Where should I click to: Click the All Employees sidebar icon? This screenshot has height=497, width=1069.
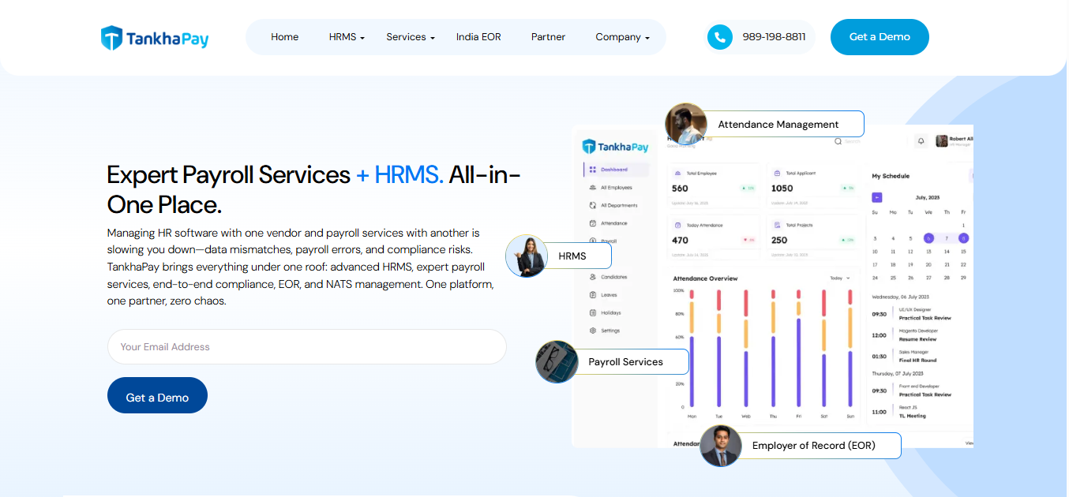593,188
